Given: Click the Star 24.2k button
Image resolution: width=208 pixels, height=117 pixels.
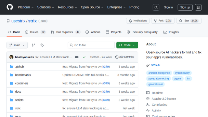Looking at the screenshot, I should [x=189, y=21].
